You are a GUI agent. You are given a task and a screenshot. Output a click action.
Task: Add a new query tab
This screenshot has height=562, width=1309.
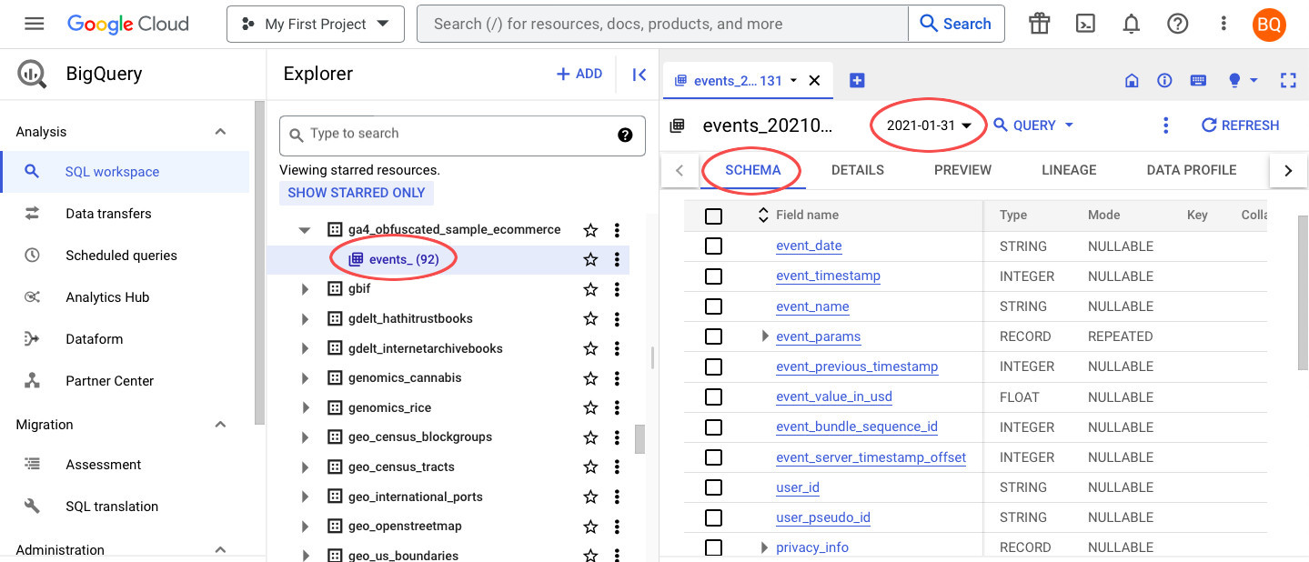[857, 80]
